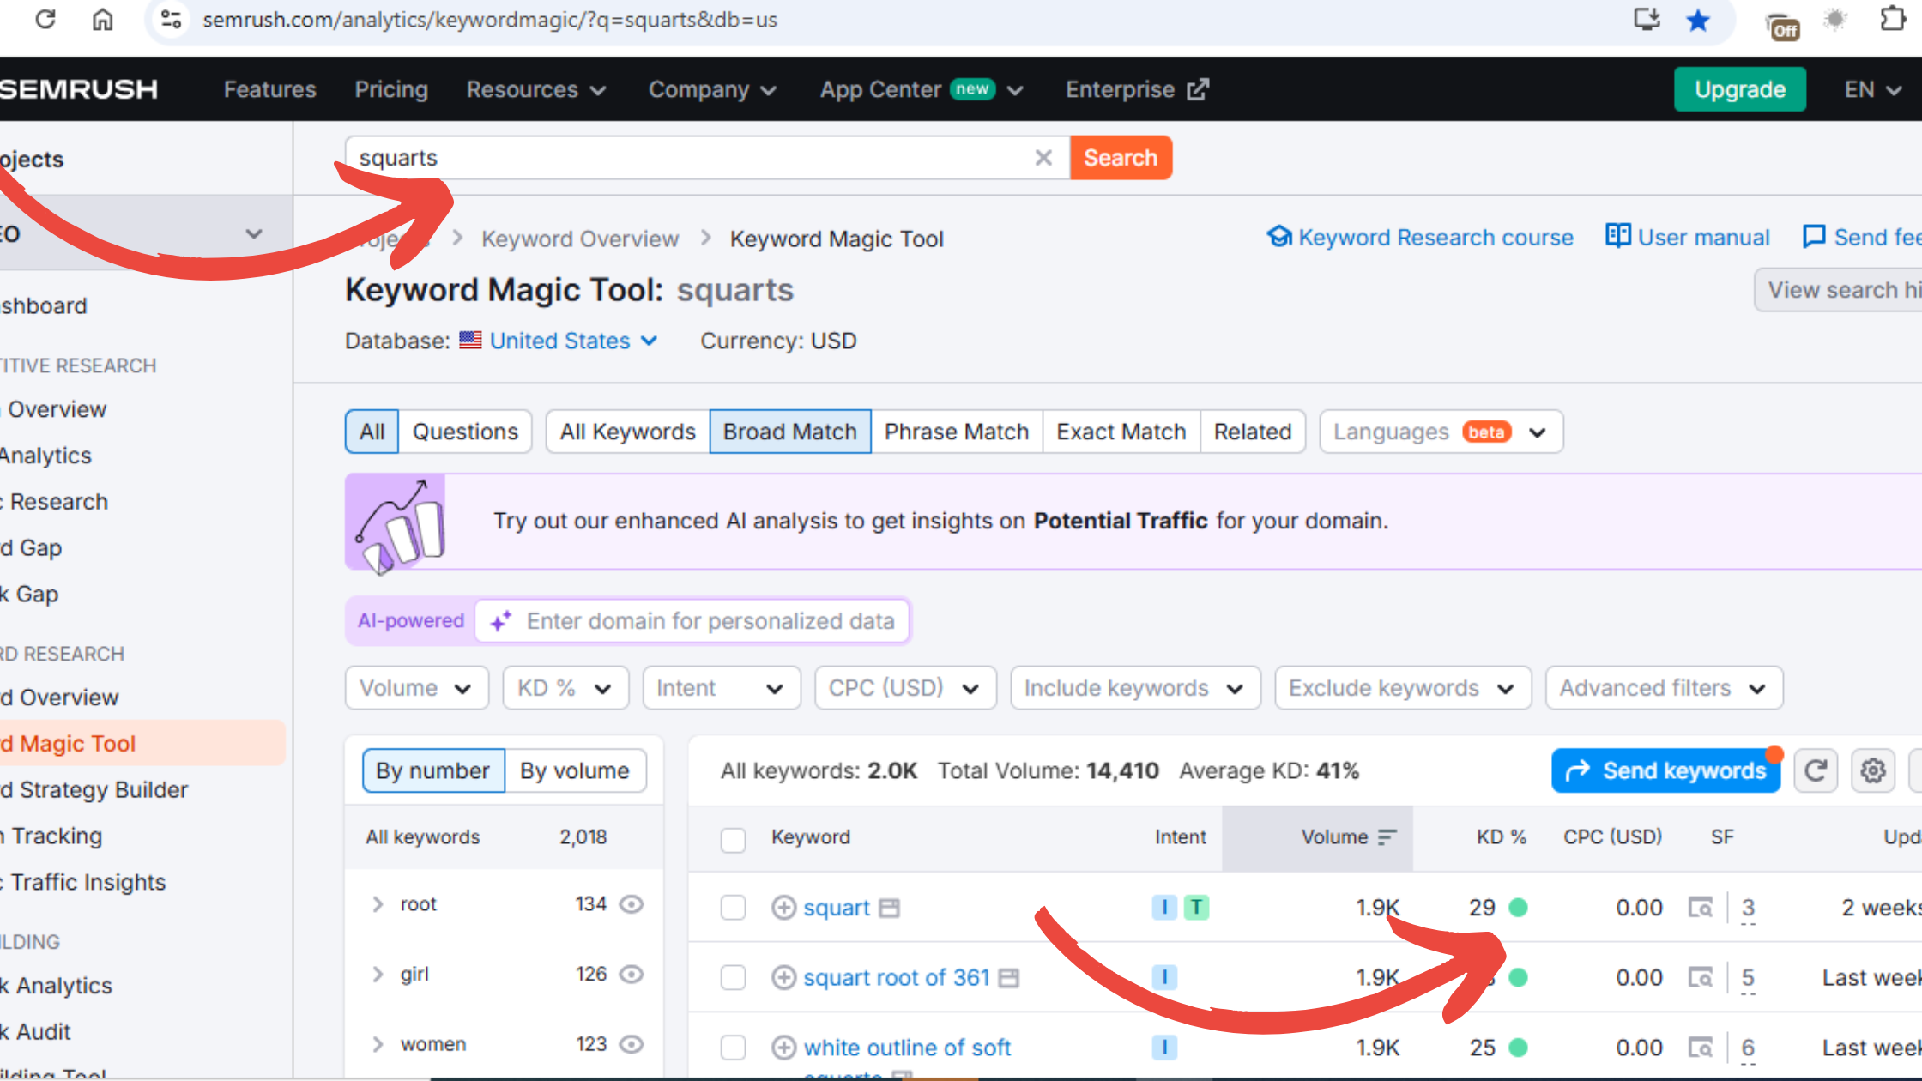Viewport: 1922px width, 1081px height.
Task: Open the Intent filter dropdown
Action: pos(721,688)
